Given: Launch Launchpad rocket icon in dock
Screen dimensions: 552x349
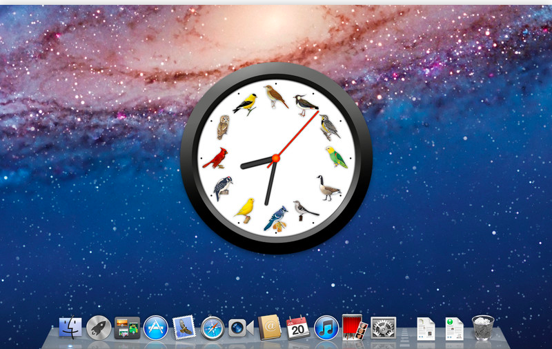Looking at the screenshot, I should click(x=99, y=328).
